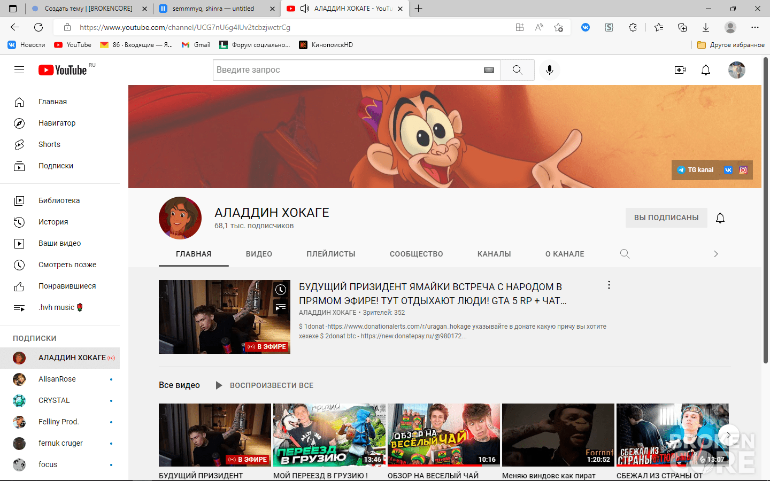Open the TG kanal banner link
The width and height of the screenshot is (770, 481).
tap(695, 170)
